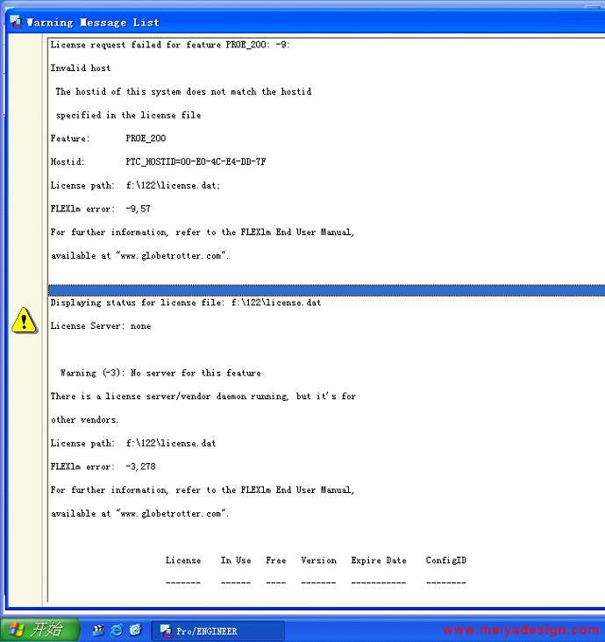Viewport: 605px width, 642px height.
Task: Select 'Warning (-3): No server for this feature'
Action: click(x=160, y=373)
